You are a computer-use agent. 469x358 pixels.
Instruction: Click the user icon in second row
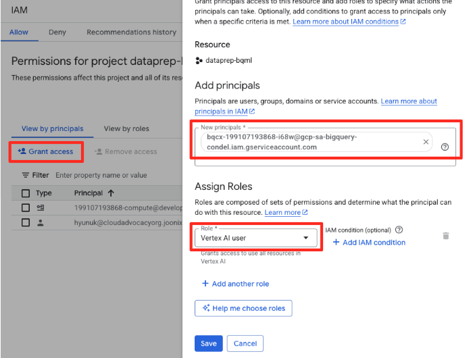tap(41, 222)
